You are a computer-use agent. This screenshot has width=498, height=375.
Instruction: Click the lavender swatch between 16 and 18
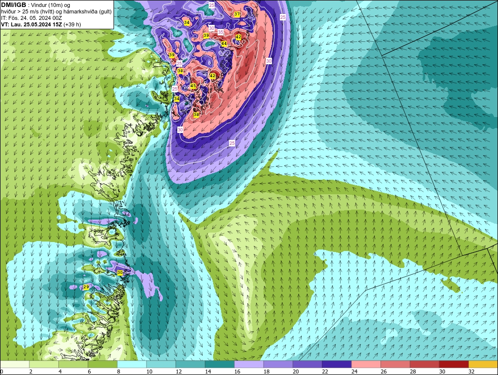pyautogui.click(x=249, y=364)
